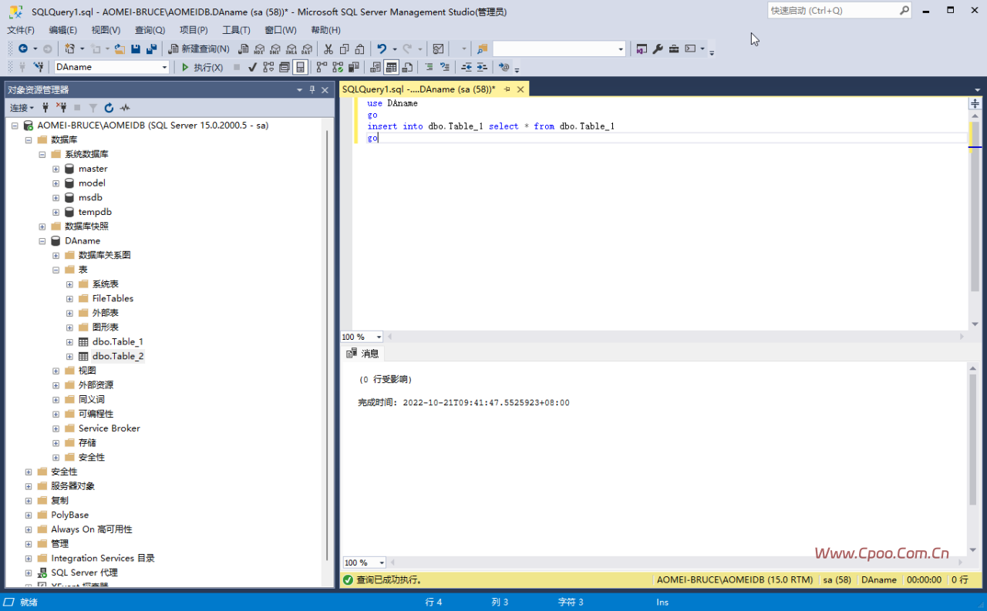Decrease indent with the outdent icon
The width and height of the screenshot is (987, 611).
click(467, 67)
